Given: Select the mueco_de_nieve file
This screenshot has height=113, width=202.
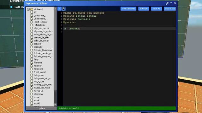Looking at the screenshot, I should point(42,88).
